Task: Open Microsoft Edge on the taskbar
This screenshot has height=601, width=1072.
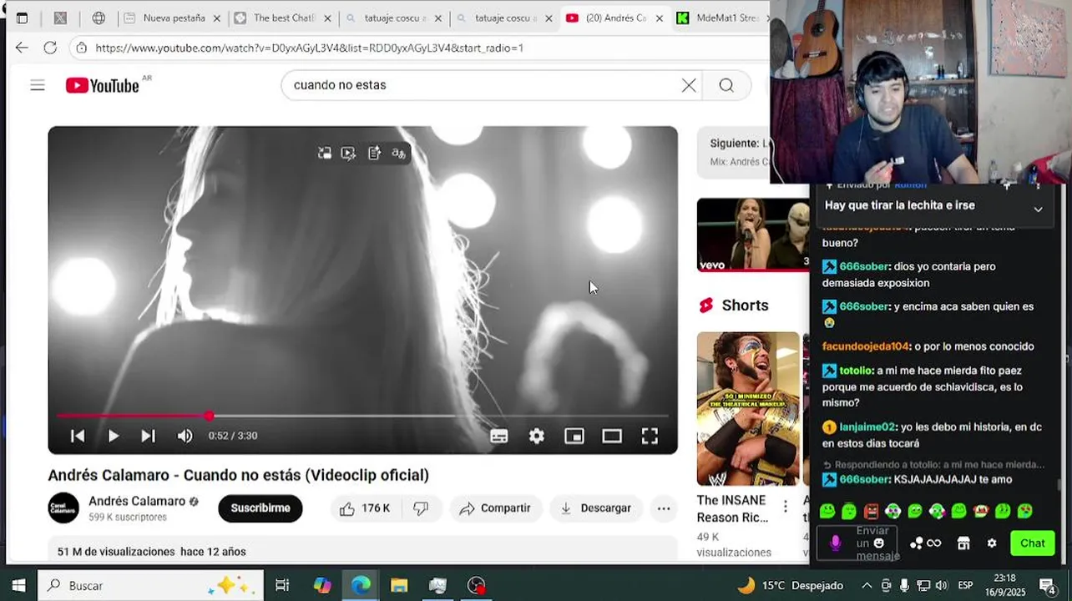Action: (361, 585)
